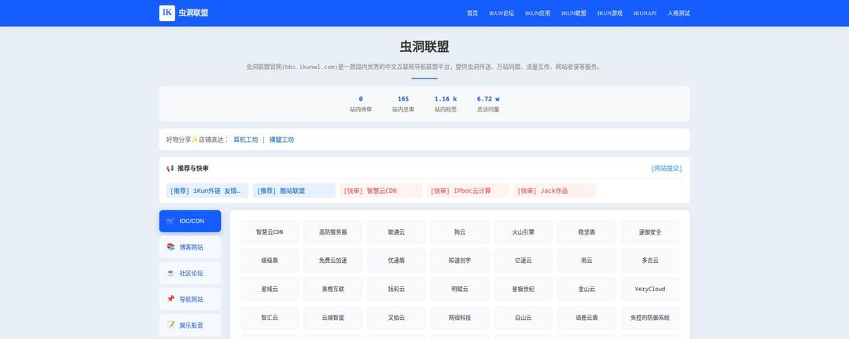849x339 pixels.
Task: Switch to the 社区论坛 category
Action: (190, 273)
